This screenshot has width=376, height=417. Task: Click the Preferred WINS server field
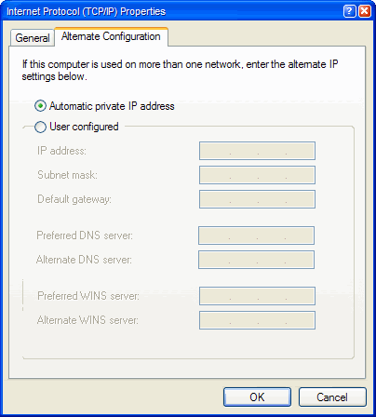pos(257,296)
